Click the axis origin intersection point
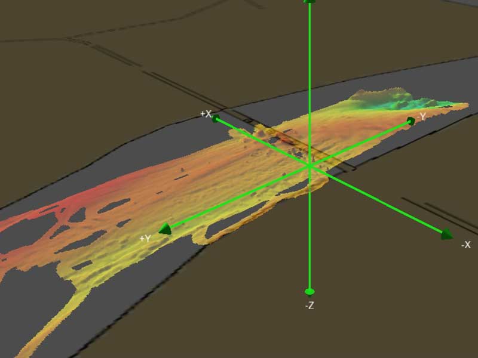The image size is (478, 358). click(310, 166)
